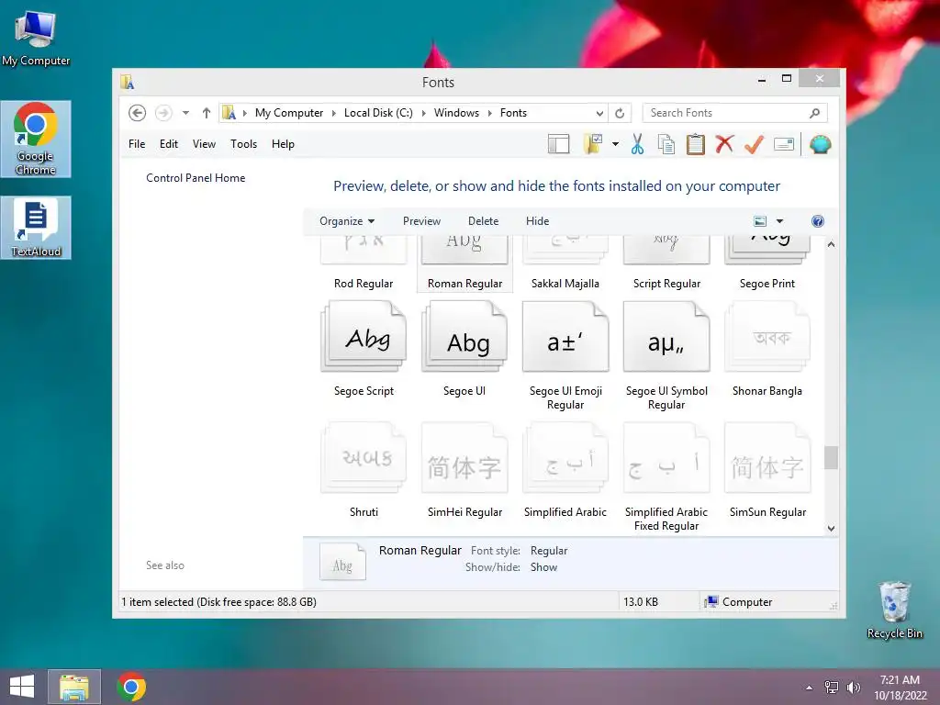This screenshot has width=940, height=705.
Task: Open Control Panel Home link
Action: coord(196,178)
